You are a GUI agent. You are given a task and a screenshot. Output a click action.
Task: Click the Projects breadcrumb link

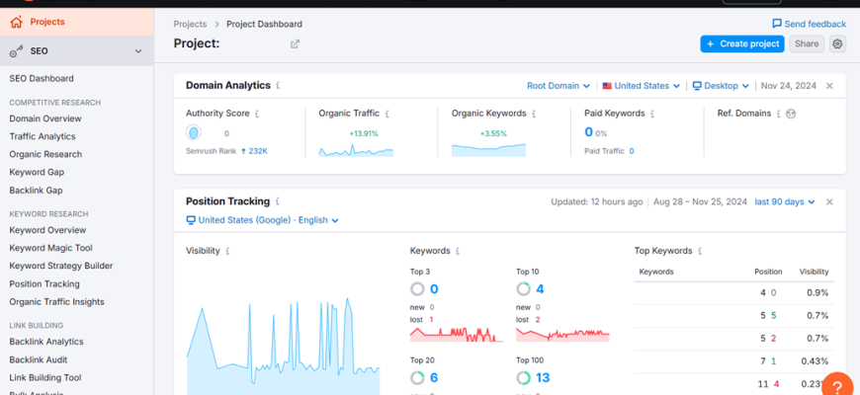click(190, 24)
